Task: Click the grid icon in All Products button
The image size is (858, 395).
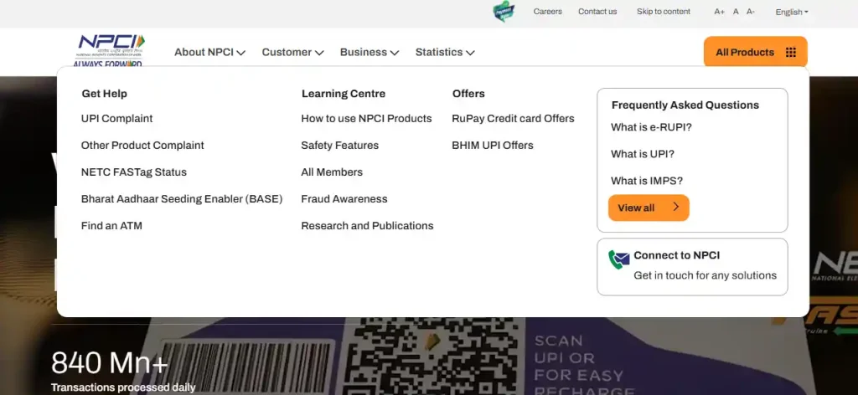Action: [791, 53]
